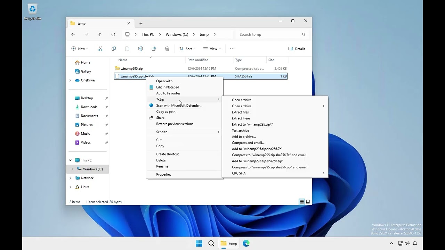Expand the CRC SHA submenu
445x250 pixels.
pos(275,173)
